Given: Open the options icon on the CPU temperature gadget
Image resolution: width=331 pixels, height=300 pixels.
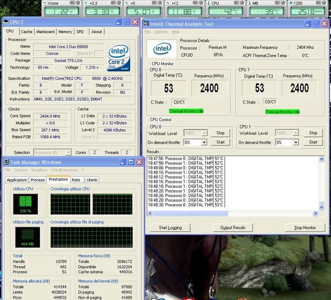Looking at the screenshot, I should click(236, 3).
